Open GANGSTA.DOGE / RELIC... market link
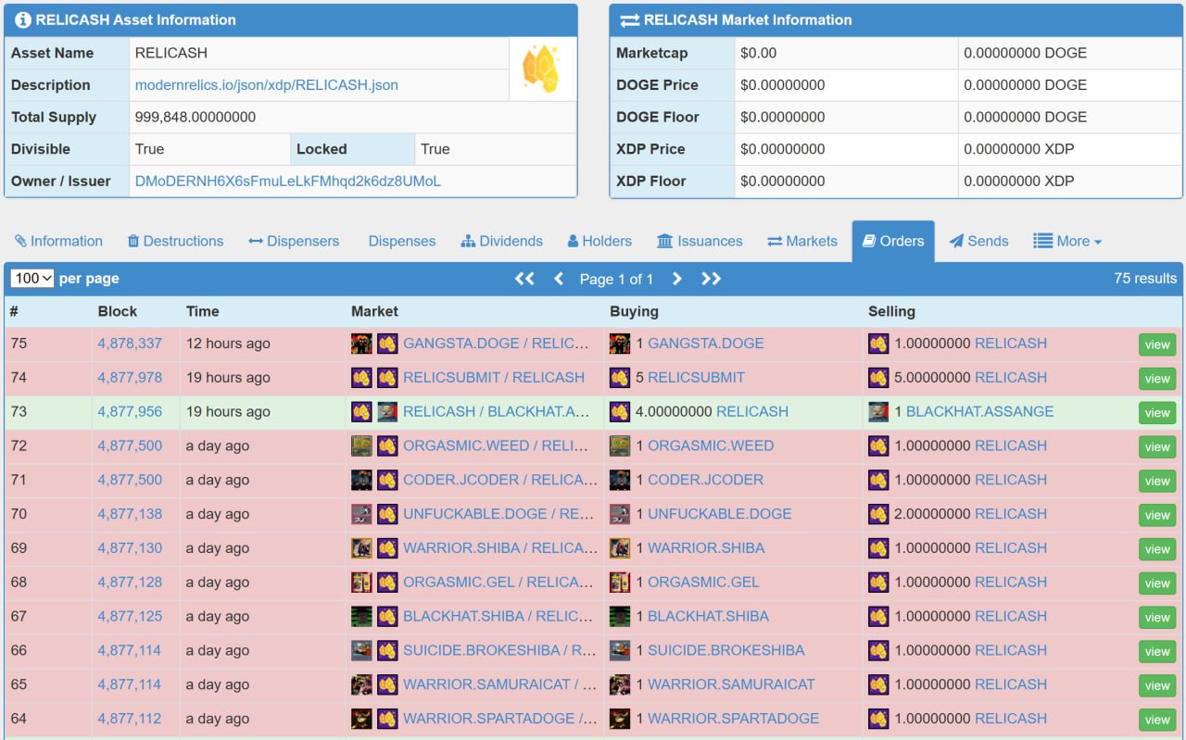This screenshot has height=740, width=1186. [x=496, y=344]
